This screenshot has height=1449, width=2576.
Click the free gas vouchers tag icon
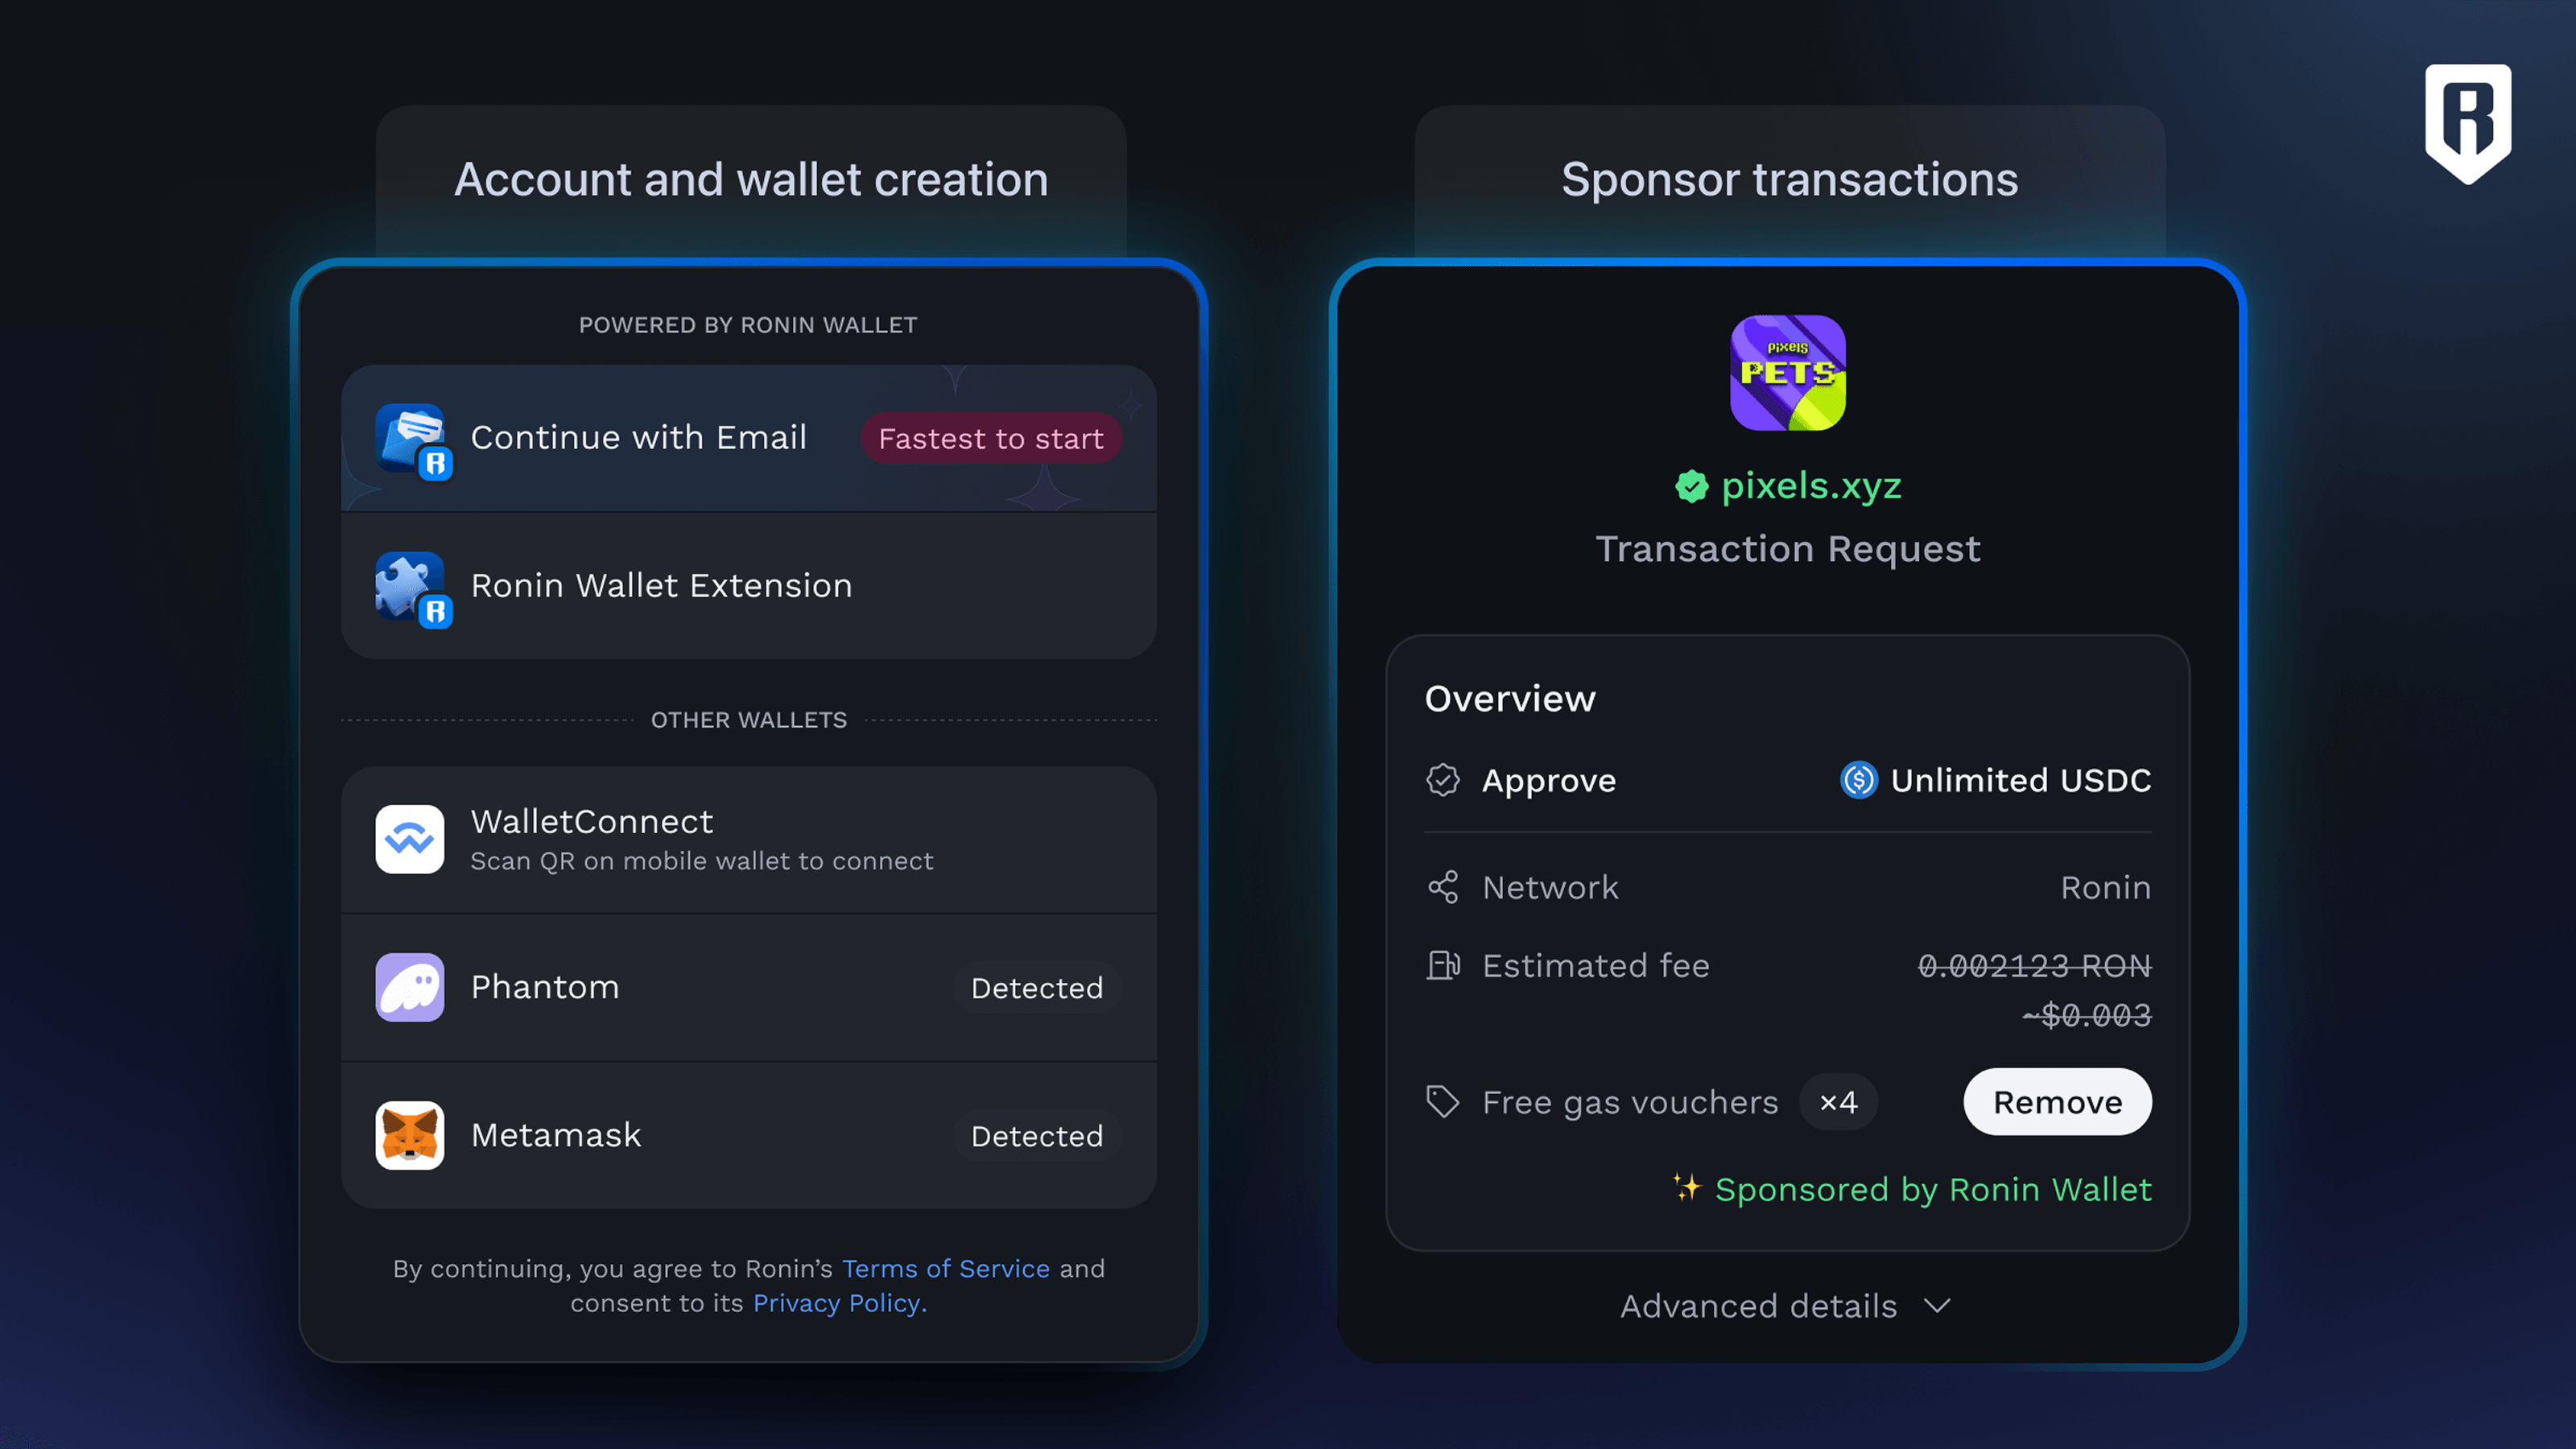[1443, 1102]
